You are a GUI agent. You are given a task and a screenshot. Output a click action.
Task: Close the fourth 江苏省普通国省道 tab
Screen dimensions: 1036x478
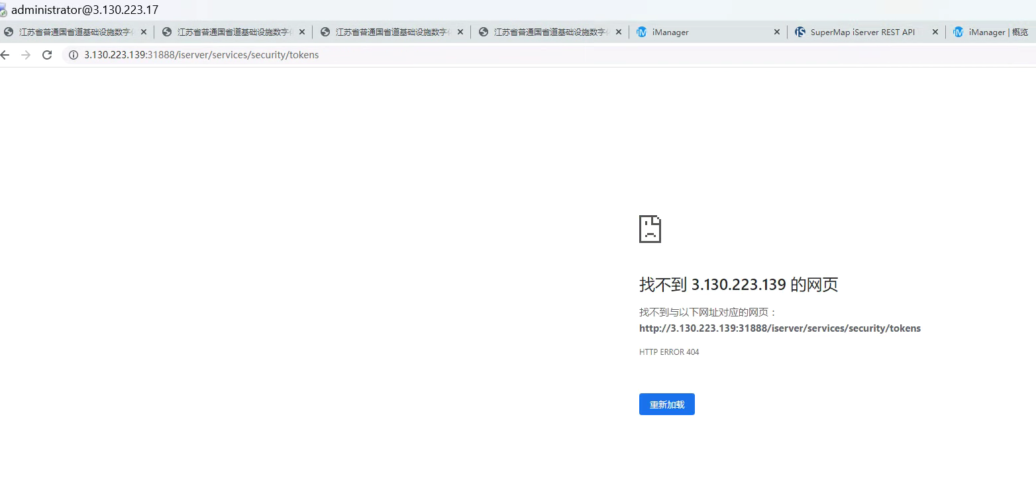[619, 32]
